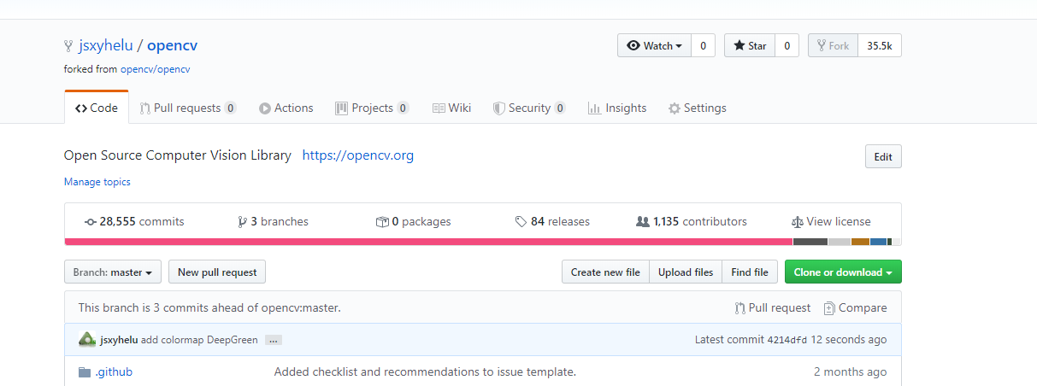Open the Settings tab
1037x386 pixels.
(697, 108)
